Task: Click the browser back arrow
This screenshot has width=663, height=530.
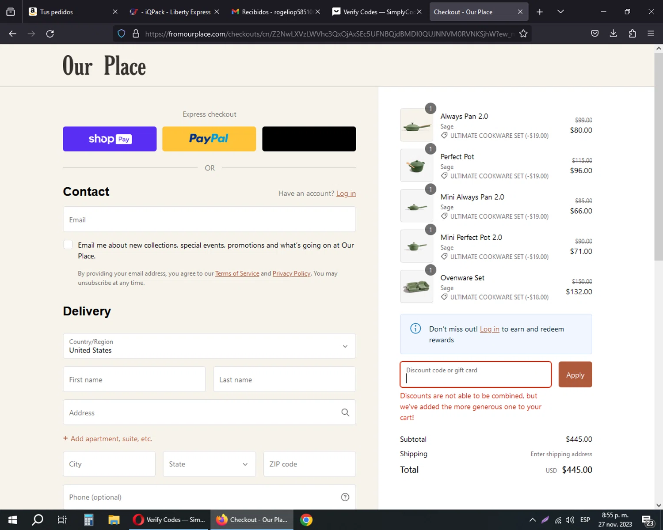Action: [12, 34]
